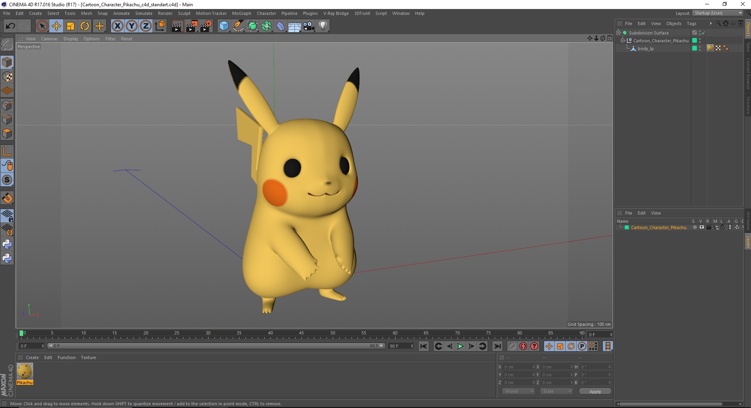
Task: Open the Mesh menu
Action: point(86,13)
